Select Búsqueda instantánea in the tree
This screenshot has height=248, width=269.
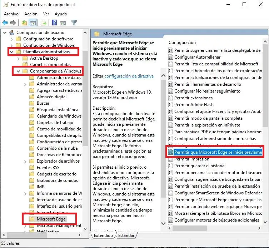[x=57, y=110]
